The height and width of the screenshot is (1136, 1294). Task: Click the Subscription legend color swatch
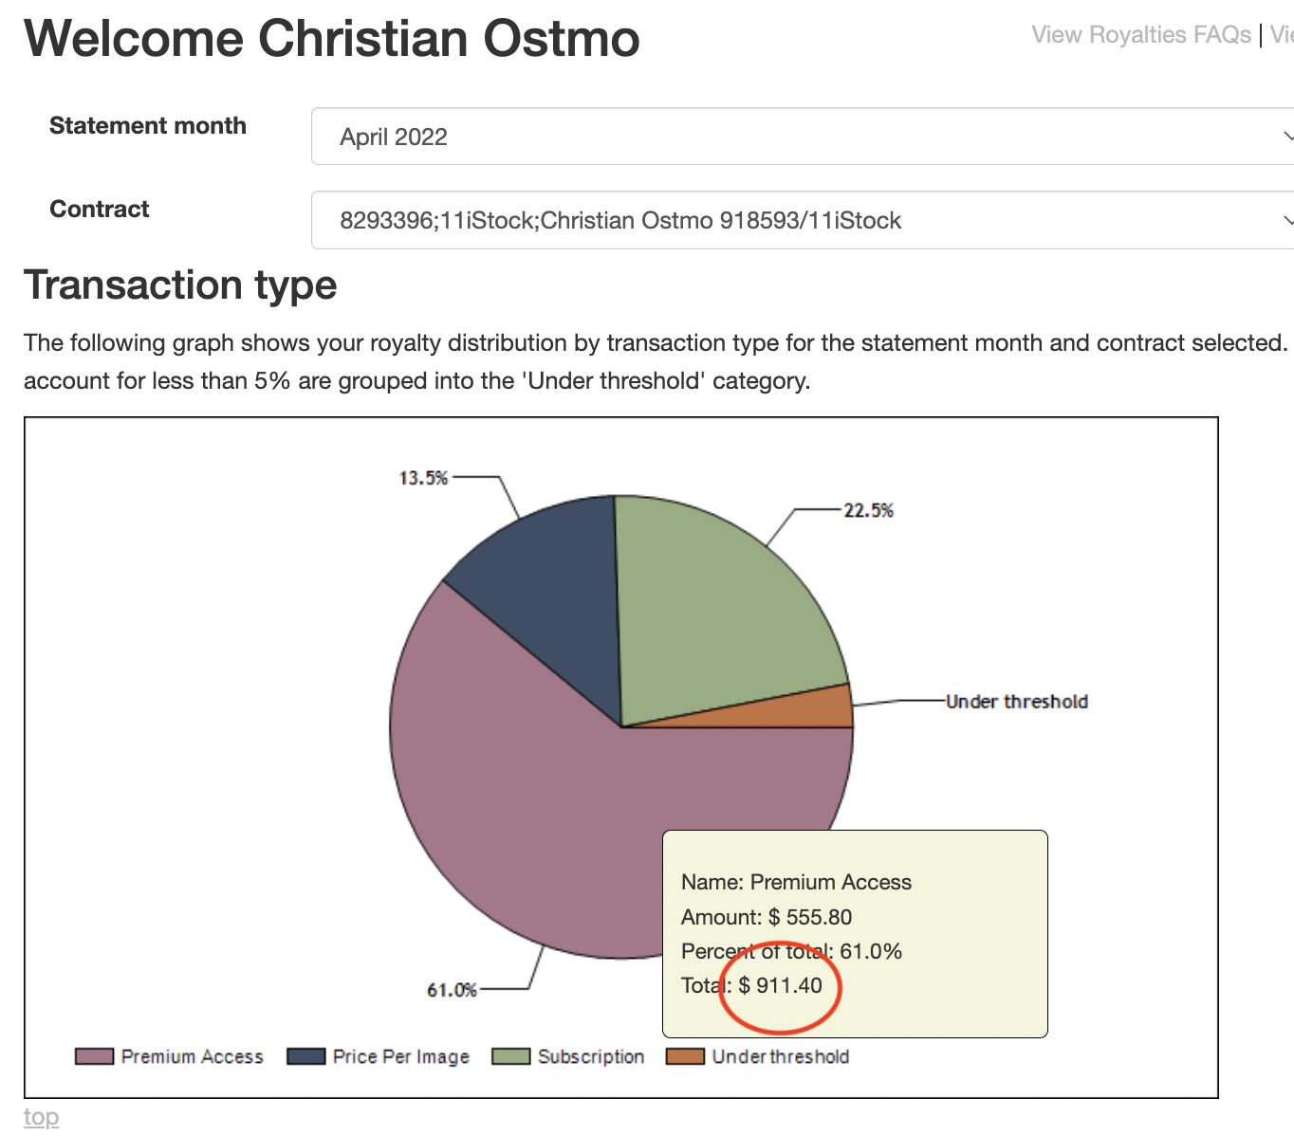[x=510, y=1056]
